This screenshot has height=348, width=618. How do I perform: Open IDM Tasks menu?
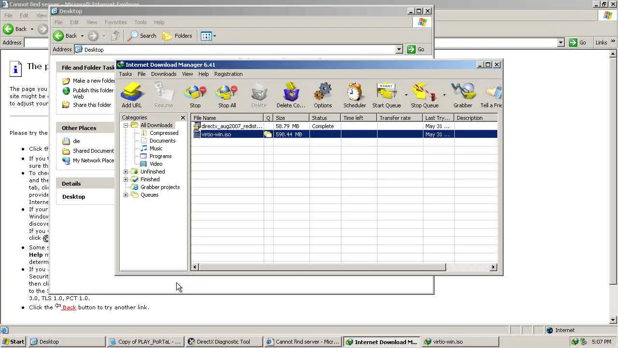pos(126,74)
